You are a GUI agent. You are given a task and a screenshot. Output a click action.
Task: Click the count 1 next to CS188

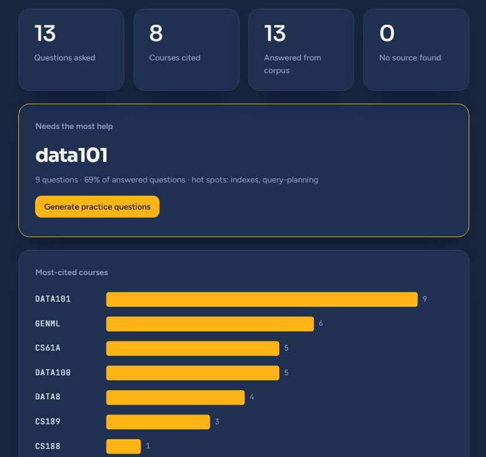point(148,446)
